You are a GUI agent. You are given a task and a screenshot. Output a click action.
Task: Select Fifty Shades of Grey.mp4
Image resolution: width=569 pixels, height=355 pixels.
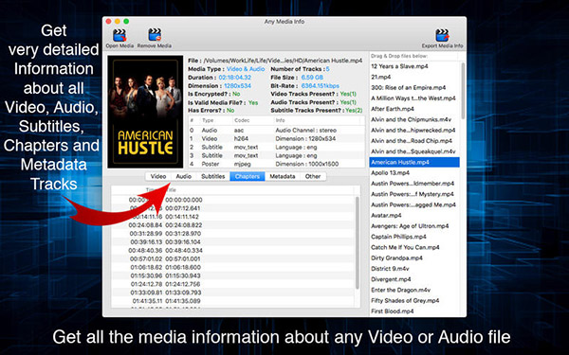tap(414, 301)
